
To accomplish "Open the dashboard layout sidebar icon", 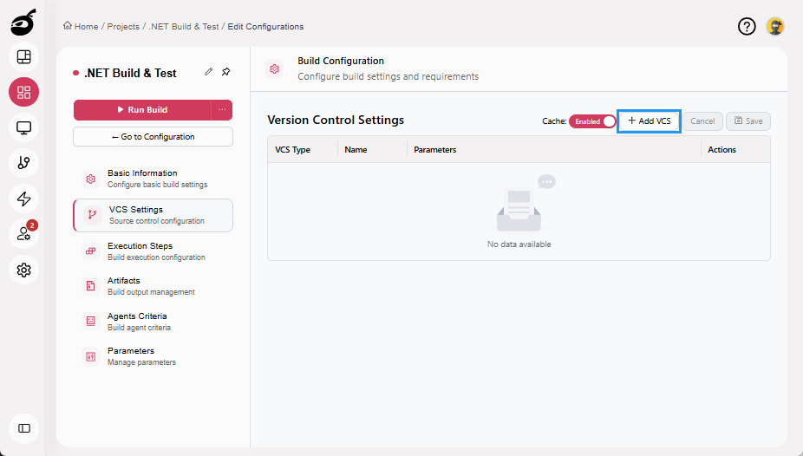I will pos(24,57).
